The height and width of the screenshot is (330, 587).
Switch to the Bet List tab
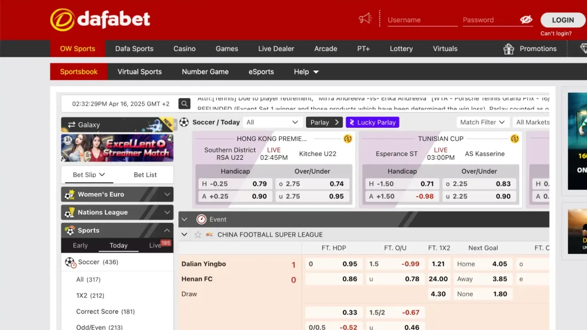pyautogui.click(x=145, y=175)
